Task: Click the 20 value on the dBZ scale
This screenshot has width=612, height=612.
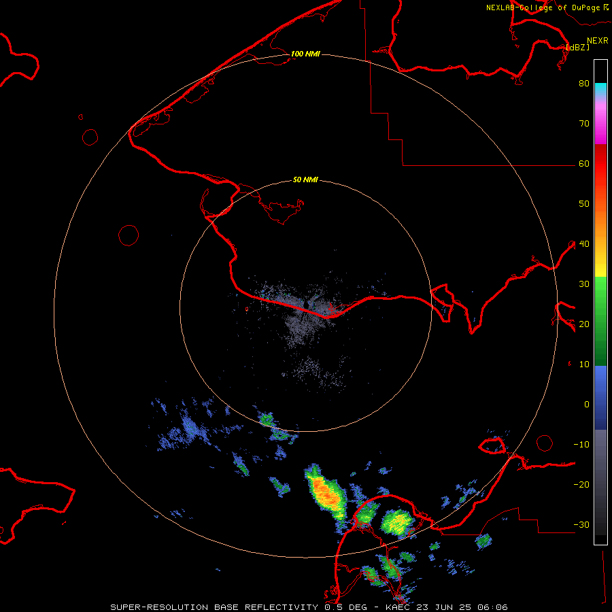Action: pyautogui.click(x=584, y=324)
